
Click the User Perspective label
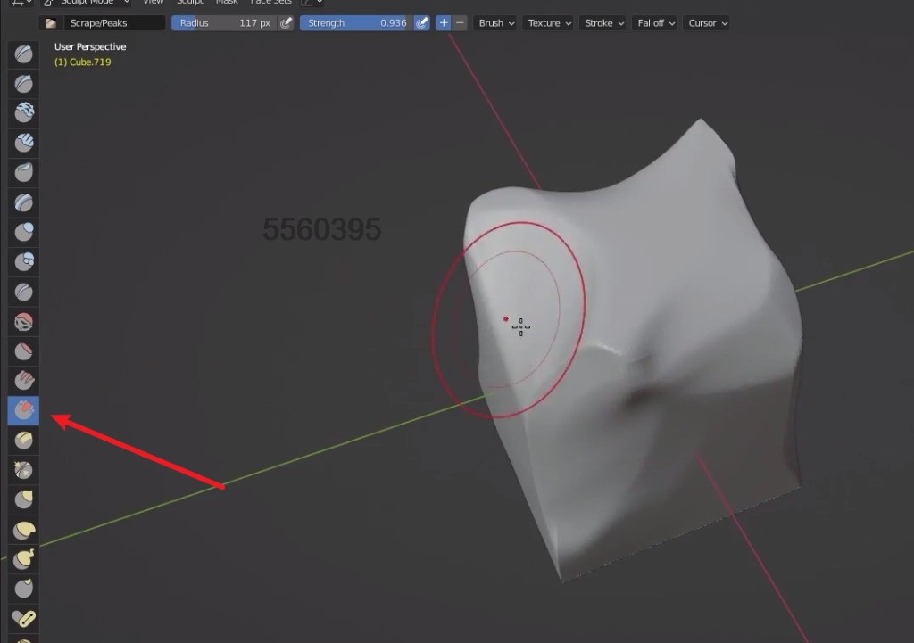click(x=90, y=46)
